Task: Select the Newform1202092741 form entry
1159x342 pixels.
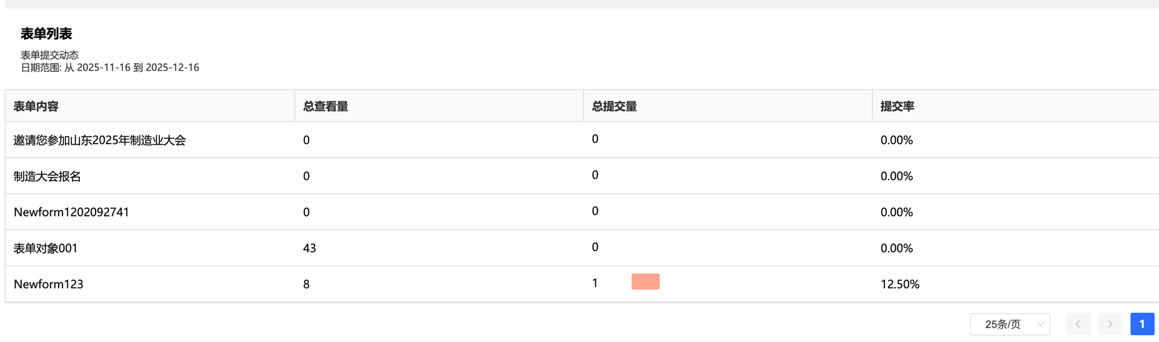Action: (71, 212)
